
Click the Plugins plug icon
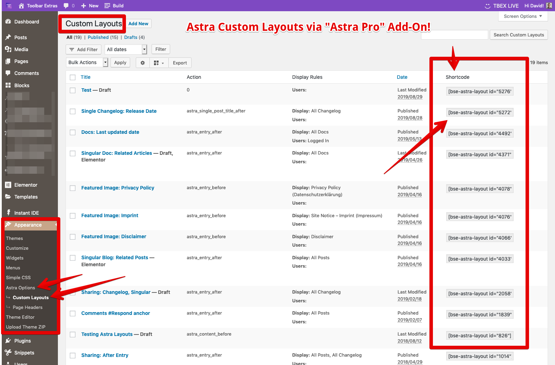8,341
